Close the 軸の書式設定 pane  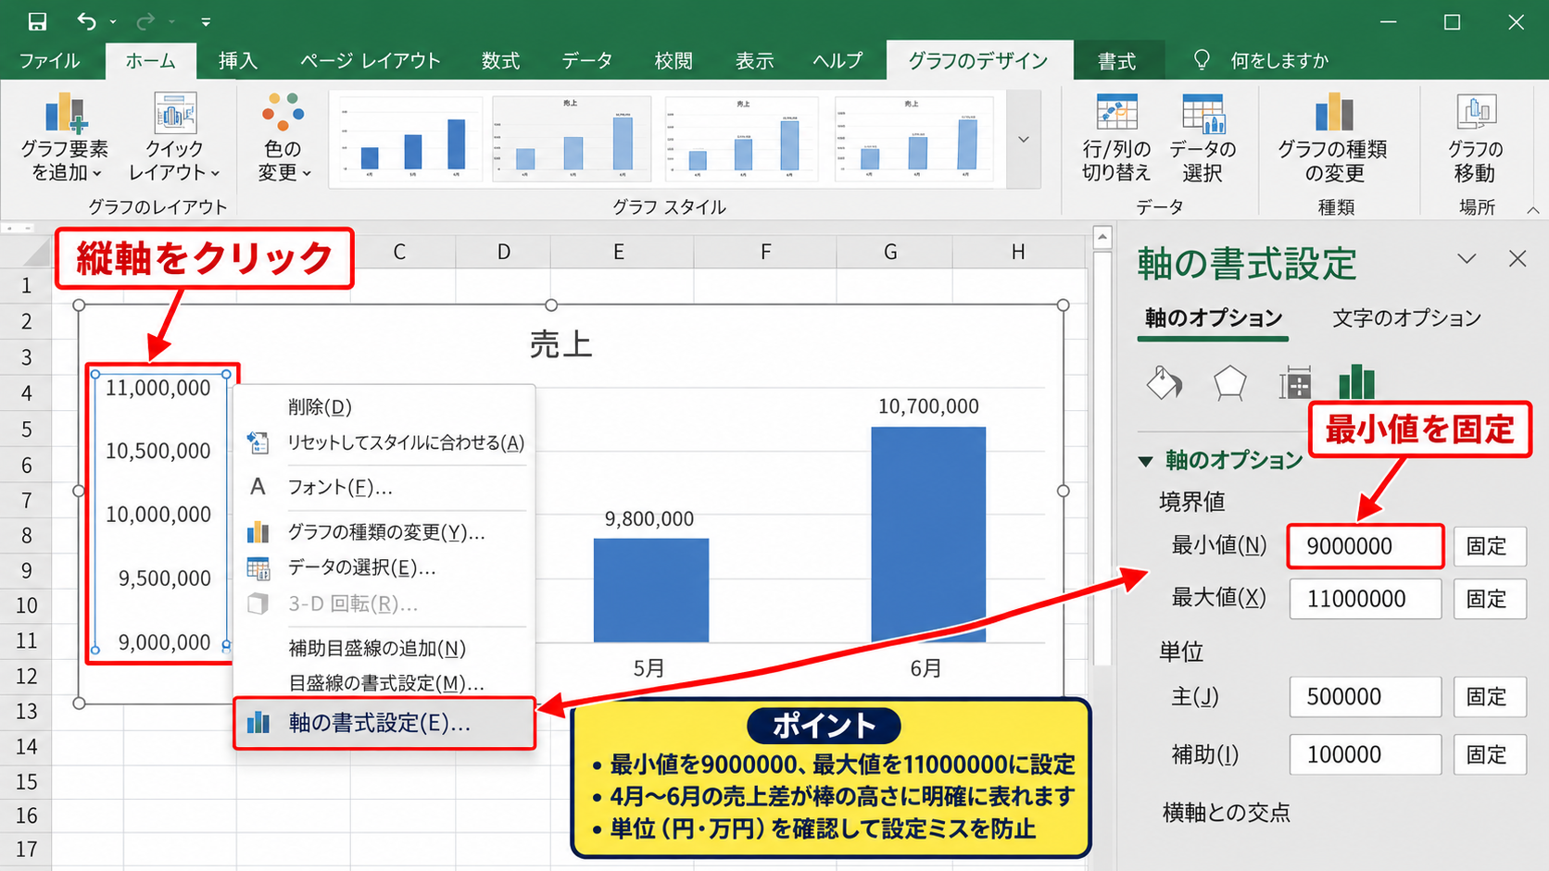point(1518,258)
